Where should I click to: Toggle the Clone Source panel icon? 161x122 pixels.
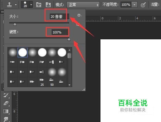[x=48, y=5]
